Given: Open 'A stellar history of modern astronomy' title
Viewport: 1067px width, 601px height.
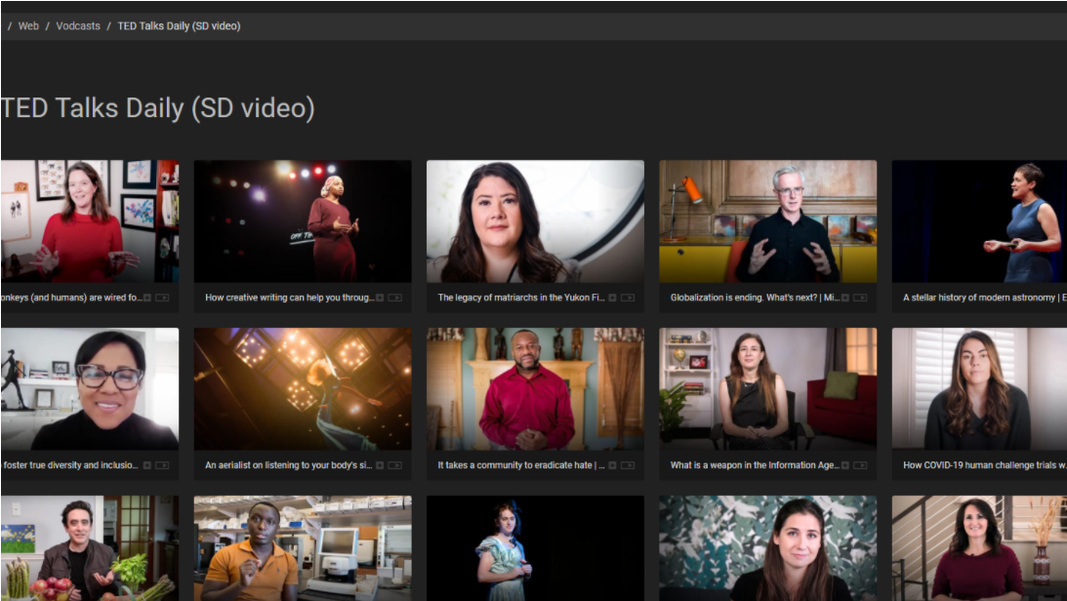Looking at the screenshot, I should pyautogui.click(x=985, y=298).
